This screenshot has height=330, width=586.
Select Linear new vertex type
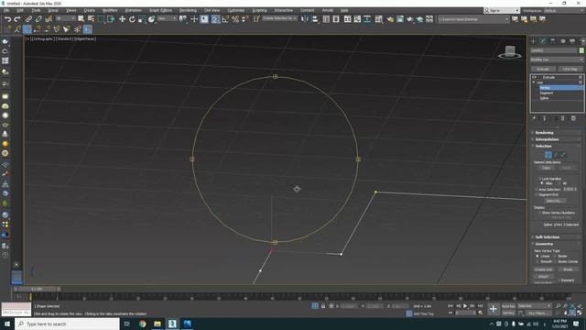[537, 257]
